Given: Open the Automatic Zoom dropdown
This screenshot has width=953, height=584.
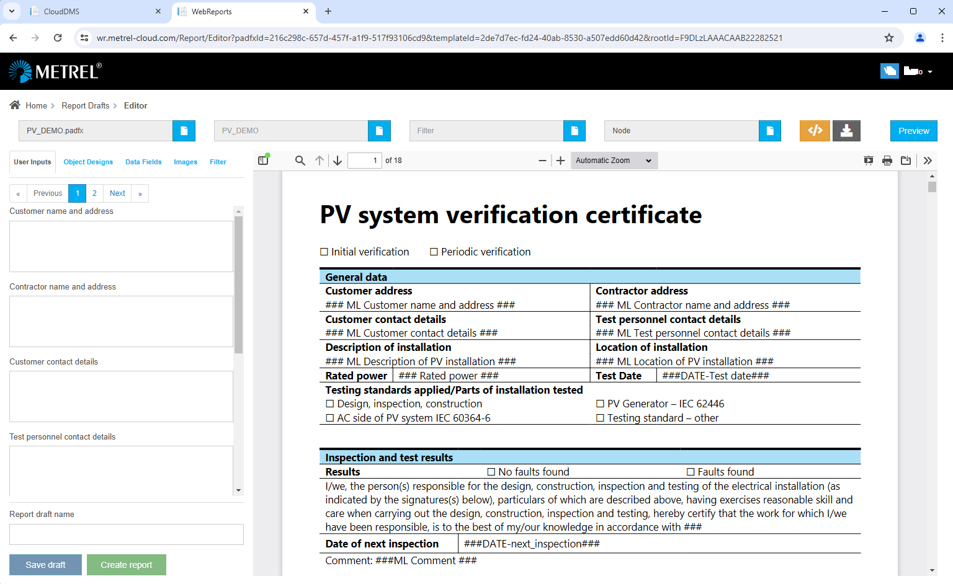Looking at the screenshot, I should pyautogui.click(x=614, y=161).
